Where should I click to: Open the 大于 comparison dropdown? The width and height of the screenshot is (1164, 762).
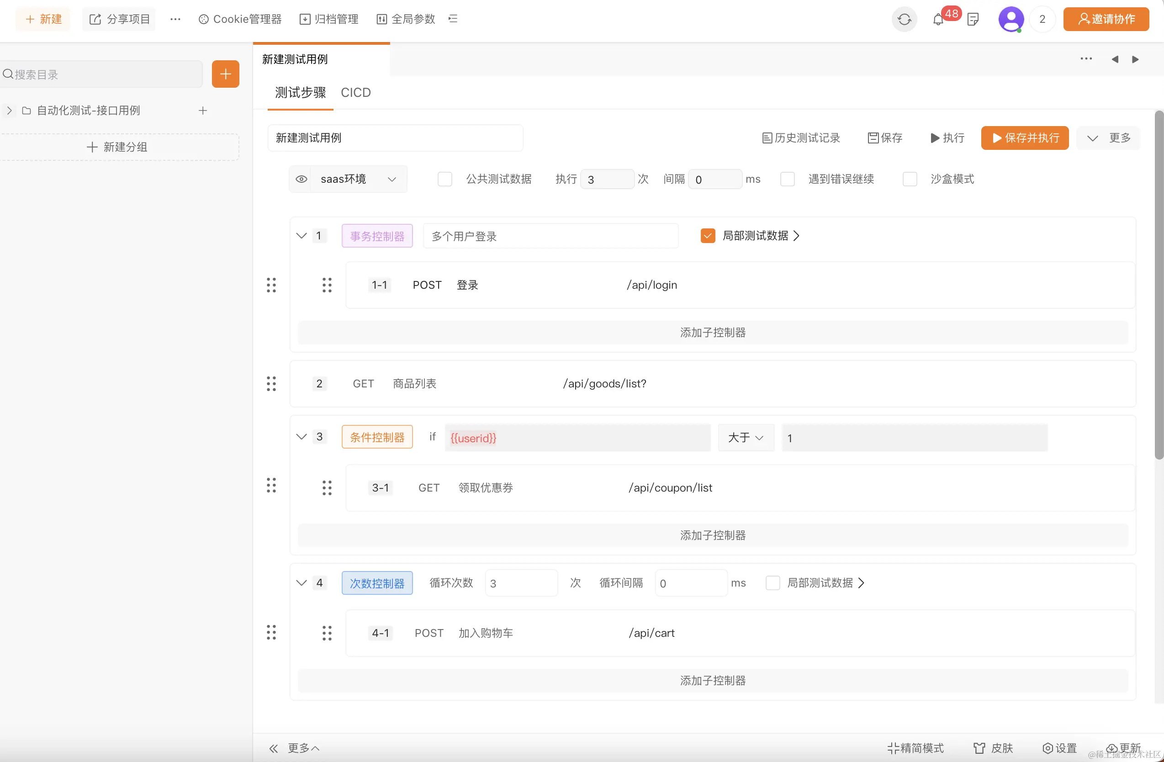(746, 438)
